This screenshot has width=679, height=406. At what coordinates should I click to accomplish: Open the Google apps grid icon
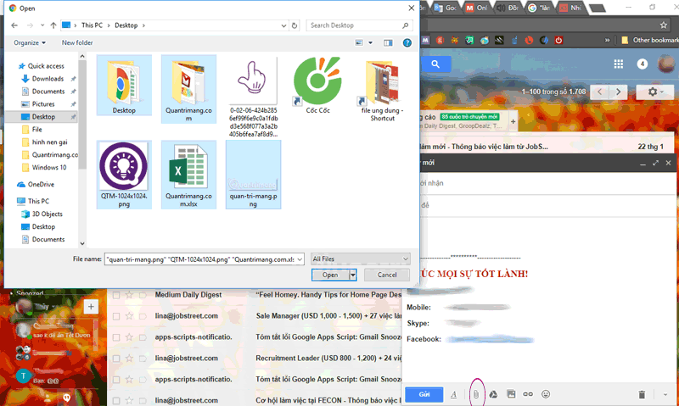[x=619, y=64]
